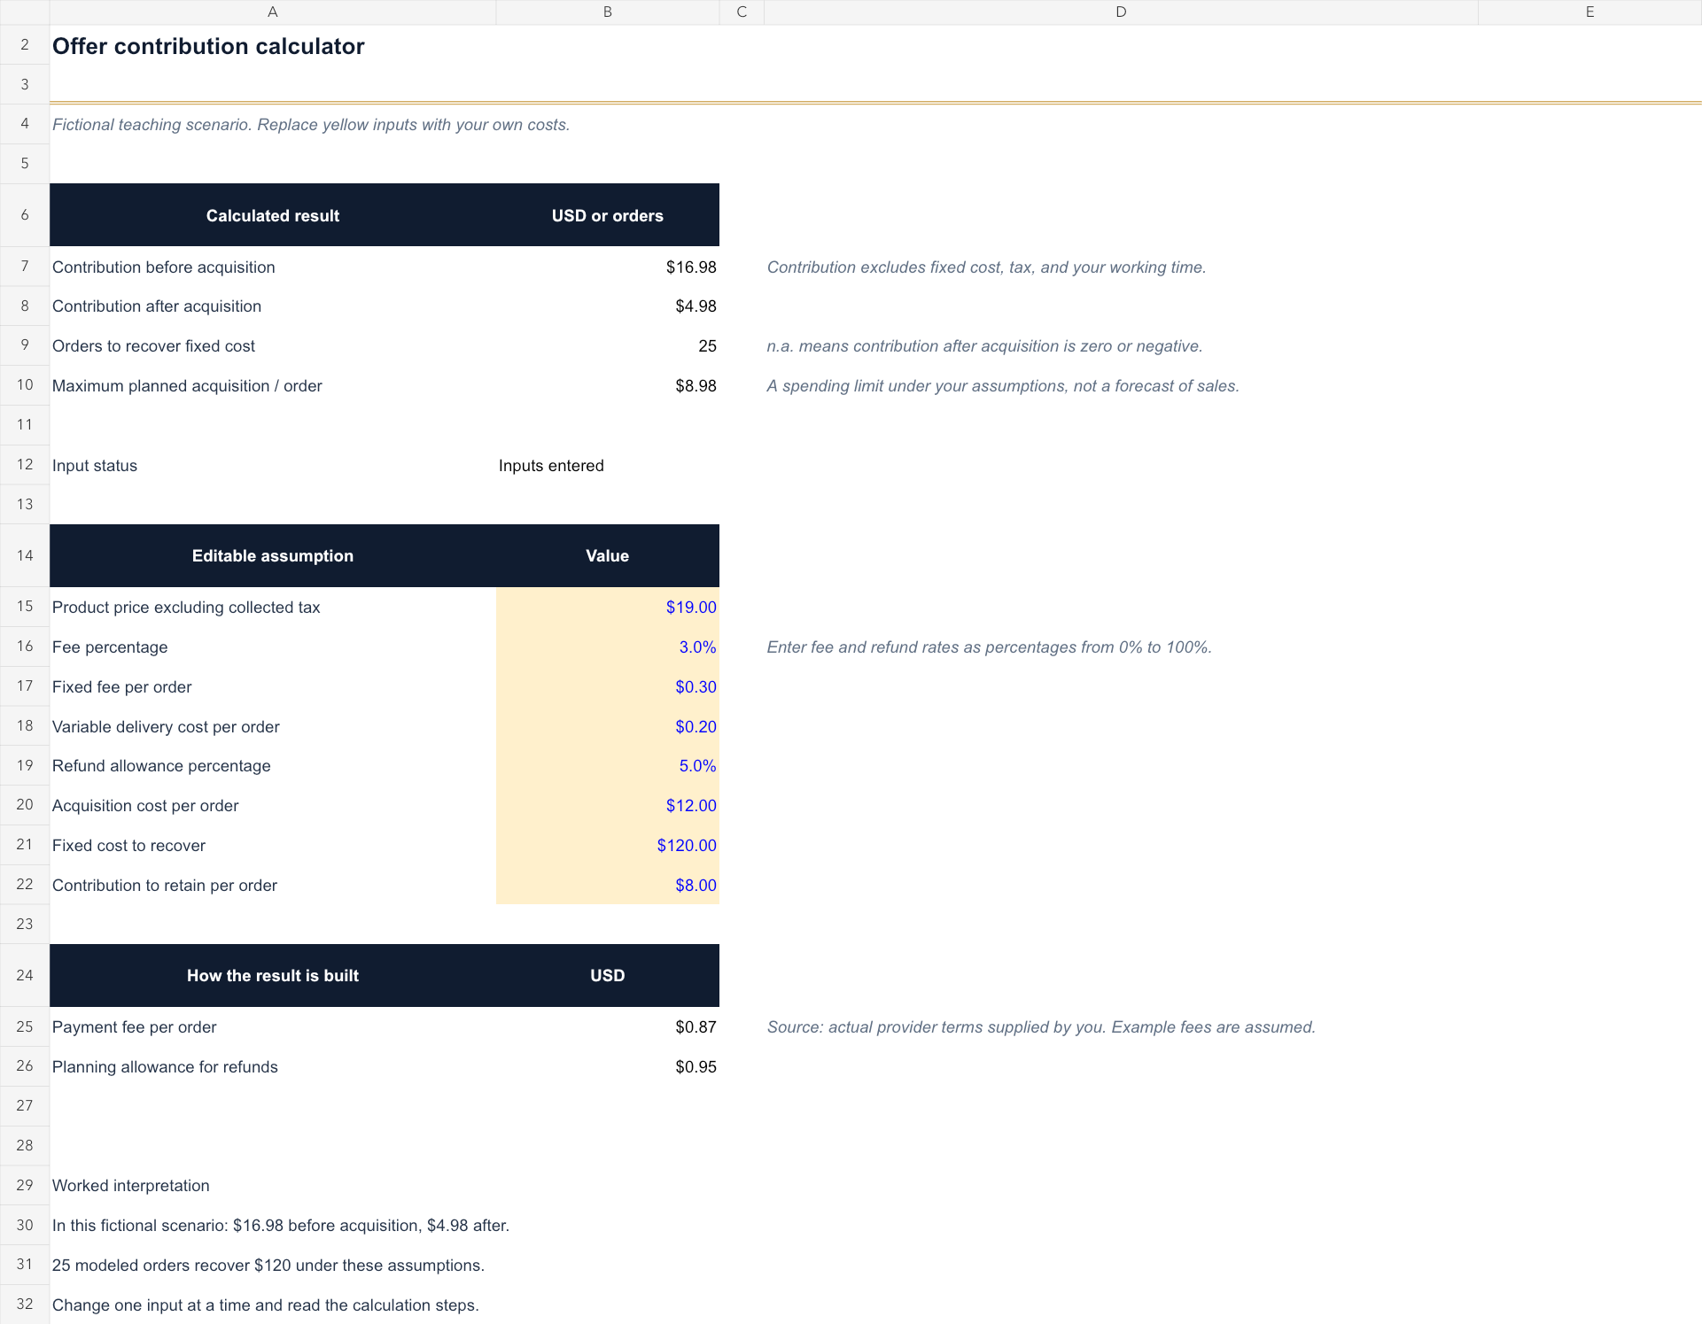Screen dimensions: 1702x1324
Task: Select the $0.87 payment fee value
Action: point(608,1026)
